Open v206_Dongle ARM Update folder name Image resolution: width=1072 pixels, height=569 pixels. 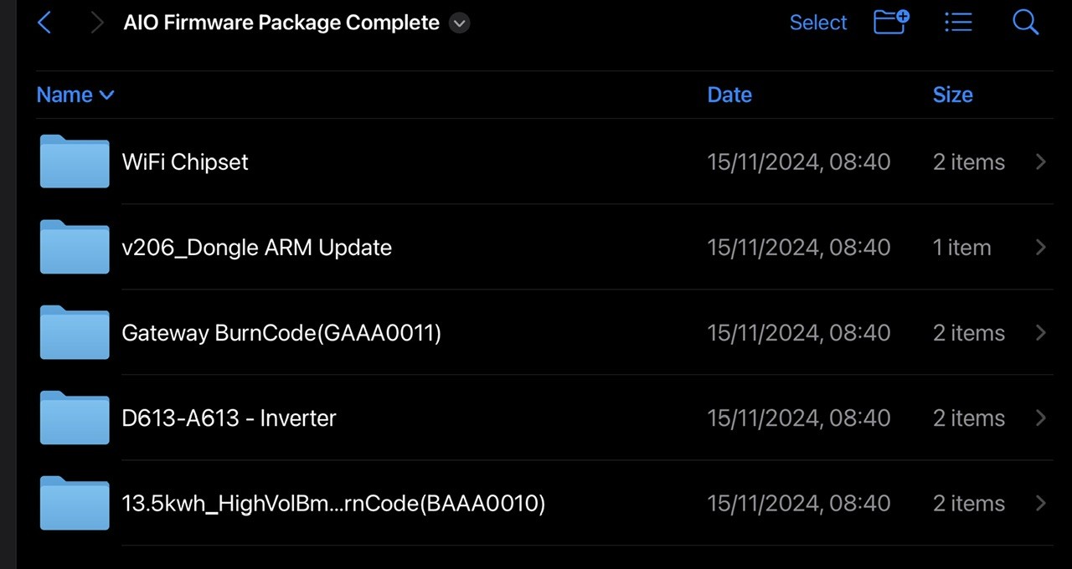point(256,248)
